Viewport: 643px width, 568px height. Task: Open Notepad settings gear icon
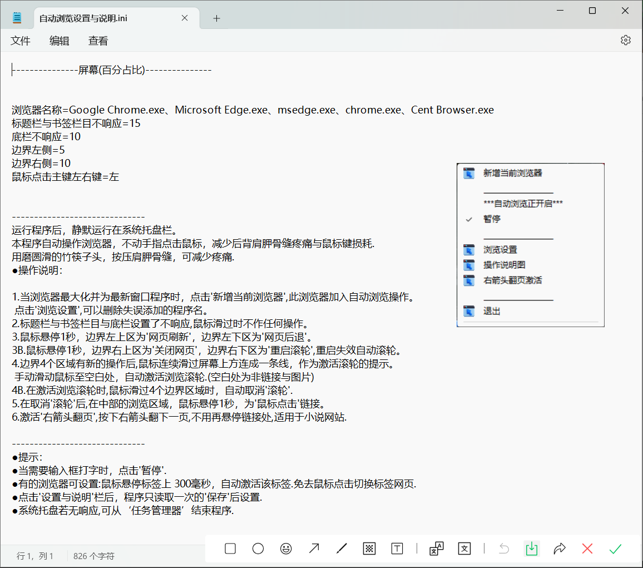pos(626,40)
